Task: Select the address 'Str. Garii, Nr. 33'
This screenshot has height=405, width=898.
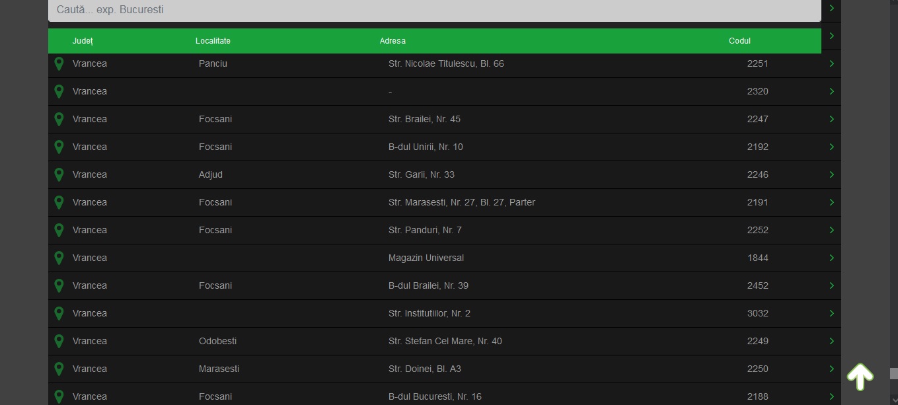Action: pyautogui.click(x=422, y=174)
